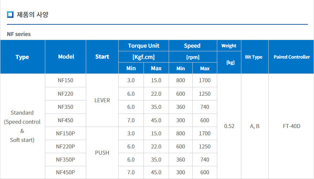The image size is (314, 179).
Task: Select the NF series label
Action: [x=19, y=34]
